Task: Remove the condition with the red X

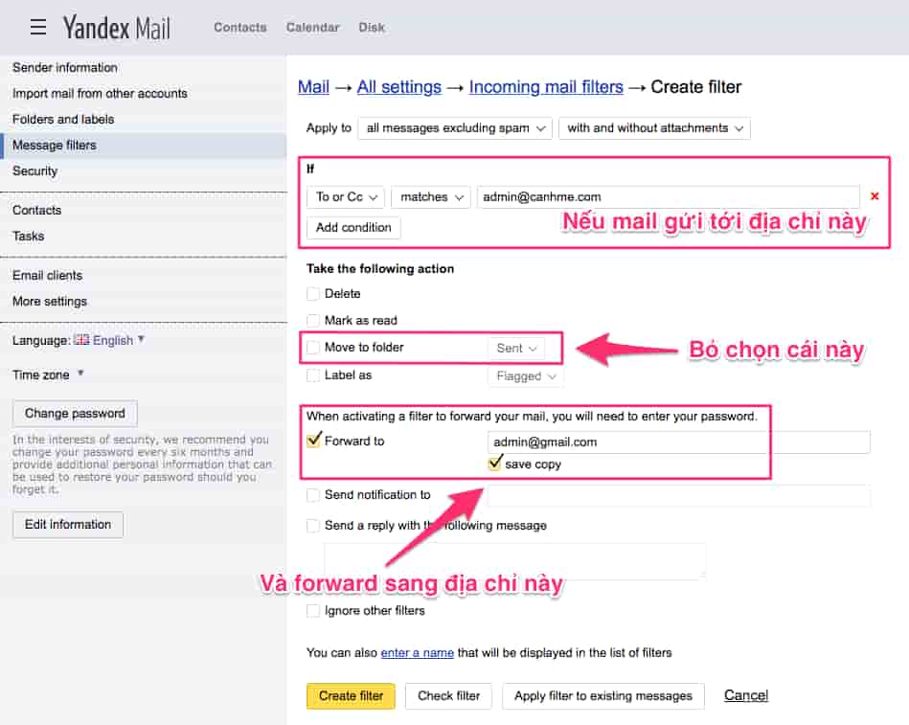Action: click(875, 196)
